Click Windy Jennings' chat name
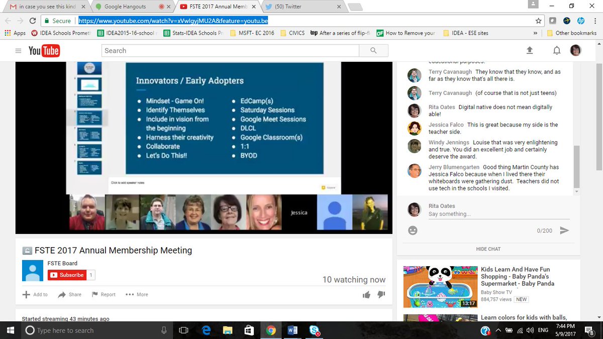Viewport: 603px width, 339px height. [x=449, y=143]
